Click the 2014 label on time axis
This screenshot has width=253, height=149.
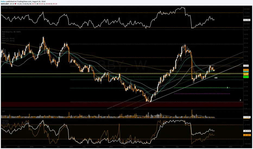(x=191, y=147)
